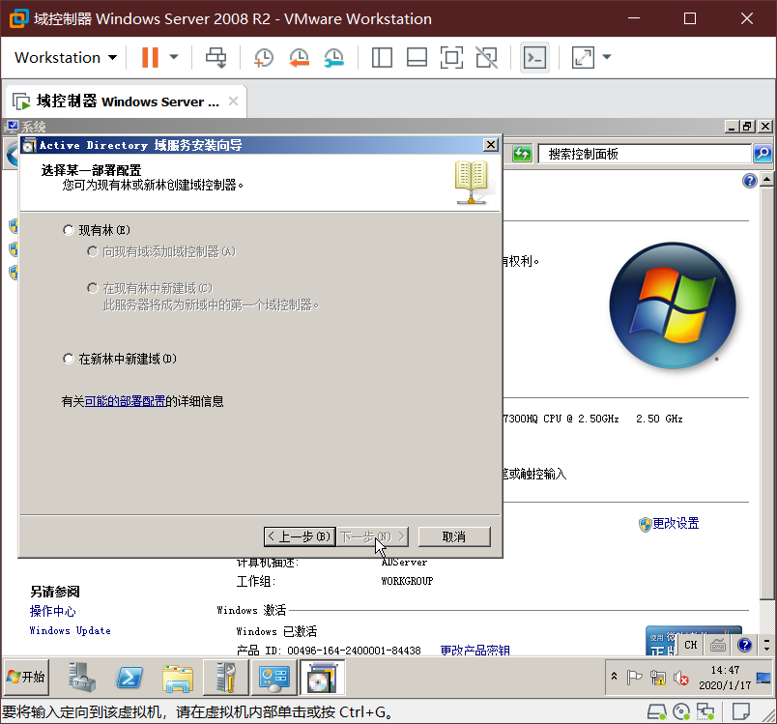Image resolution: width=777 pixels, height=724 pixels.
Task: Click the VMware hard disk status icon
Action: (x=657, y=712)
